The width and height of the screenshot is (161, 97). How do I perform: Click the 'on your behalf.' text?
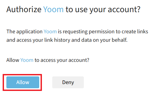(x=110, y=40)
